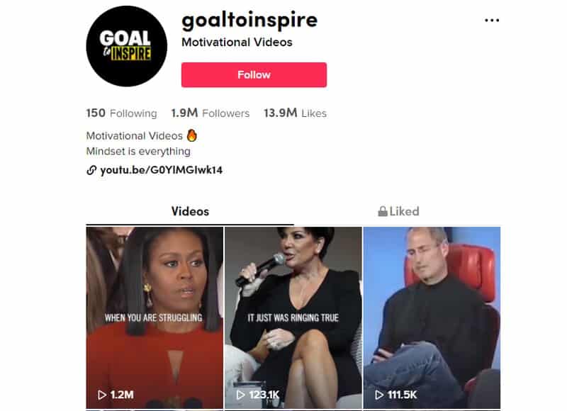Click the play icon next to 1.2M views
This screenshot has height=411, width=567.
click(102, 395)
